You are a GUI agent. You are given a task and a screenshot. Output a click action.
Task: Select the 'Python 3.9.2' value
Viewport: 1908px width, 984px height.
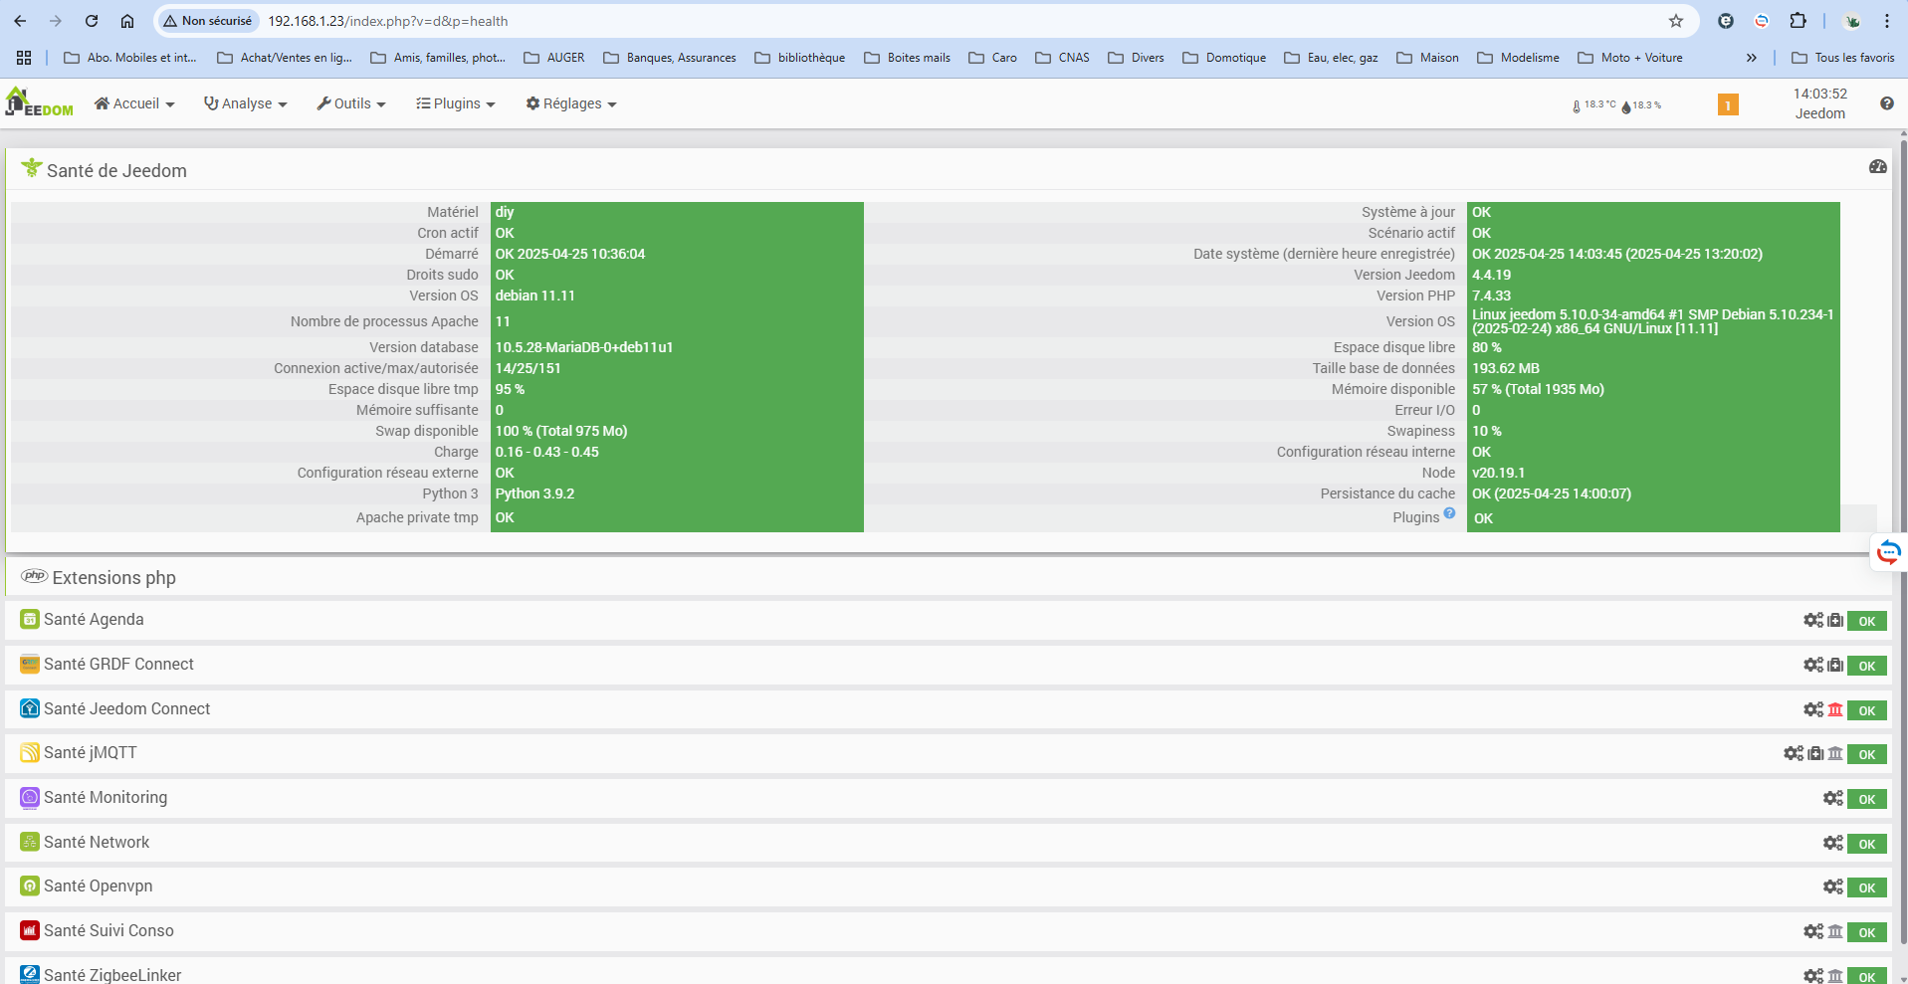(x=534, y=493)
